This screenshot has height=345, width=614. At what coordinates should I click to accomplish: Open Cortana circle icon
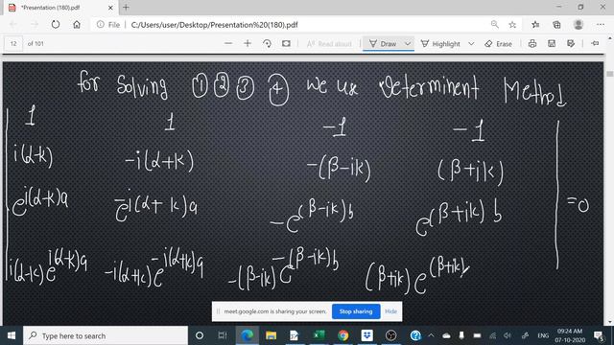[x=200, y=335]
